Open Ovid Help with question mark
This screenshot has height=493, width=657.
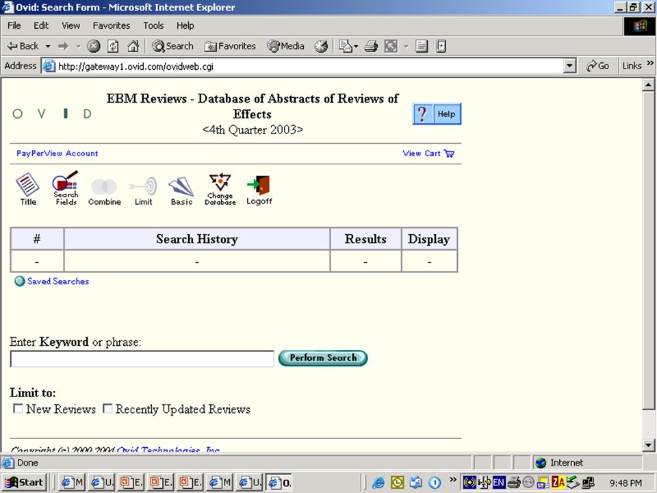tap(437, 114)
